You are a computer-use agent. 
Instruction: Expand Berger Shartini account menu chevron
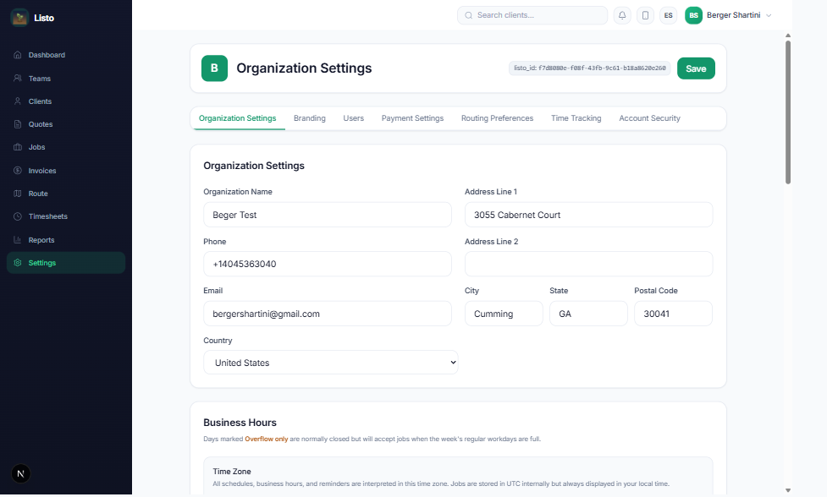769,15
